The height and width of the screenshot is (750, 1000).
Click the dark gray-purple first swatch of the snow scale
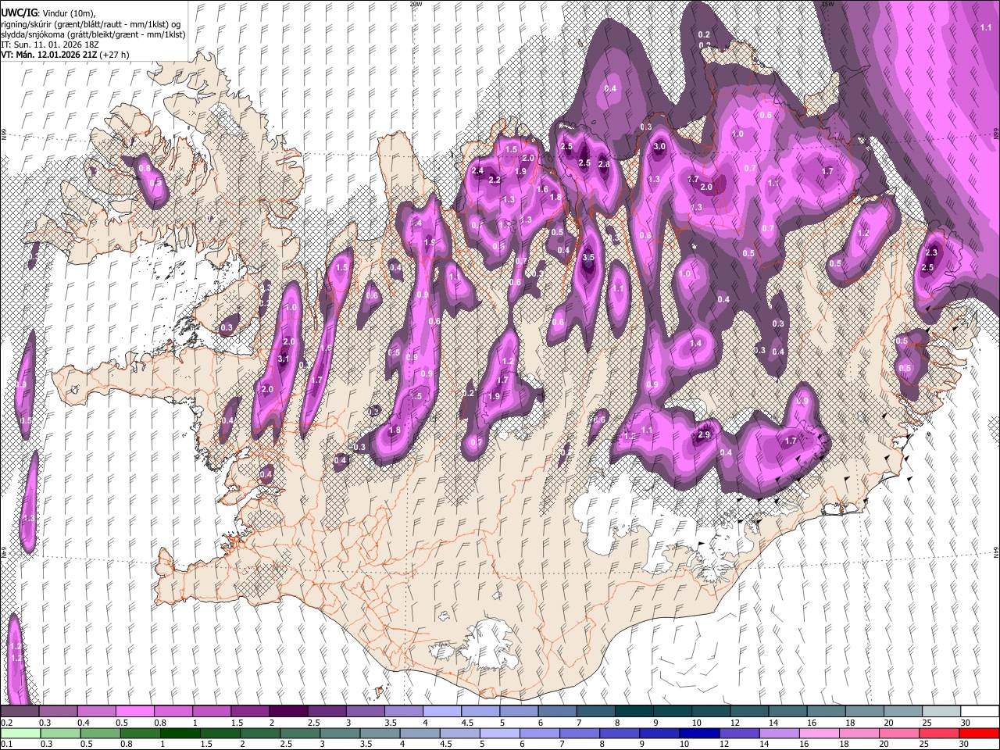point(20,712)
